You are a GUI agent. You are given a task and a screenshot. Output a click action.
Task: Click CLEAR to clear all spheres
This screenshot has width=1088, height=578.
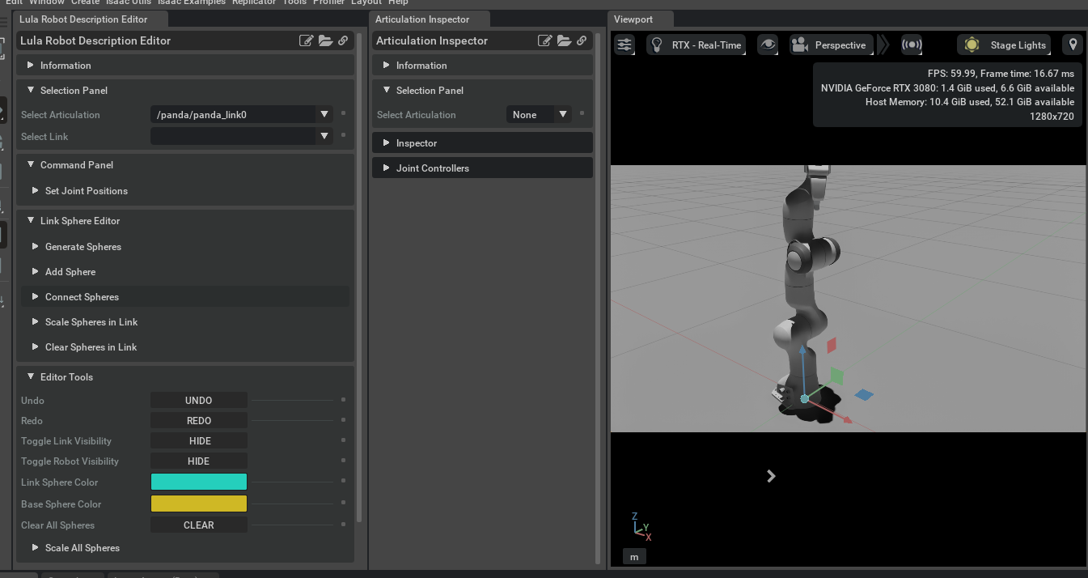pos(199,525)
